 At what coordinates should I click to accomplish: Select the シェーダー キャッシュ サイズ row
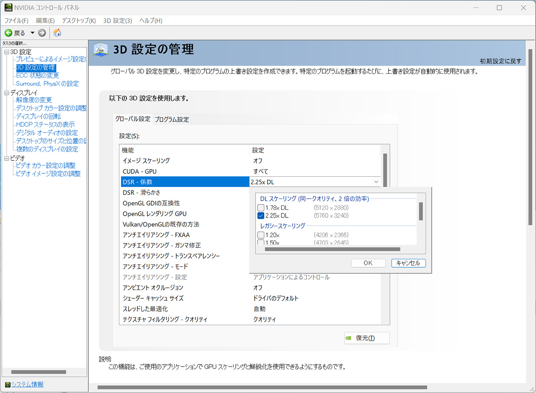point(250,298)
